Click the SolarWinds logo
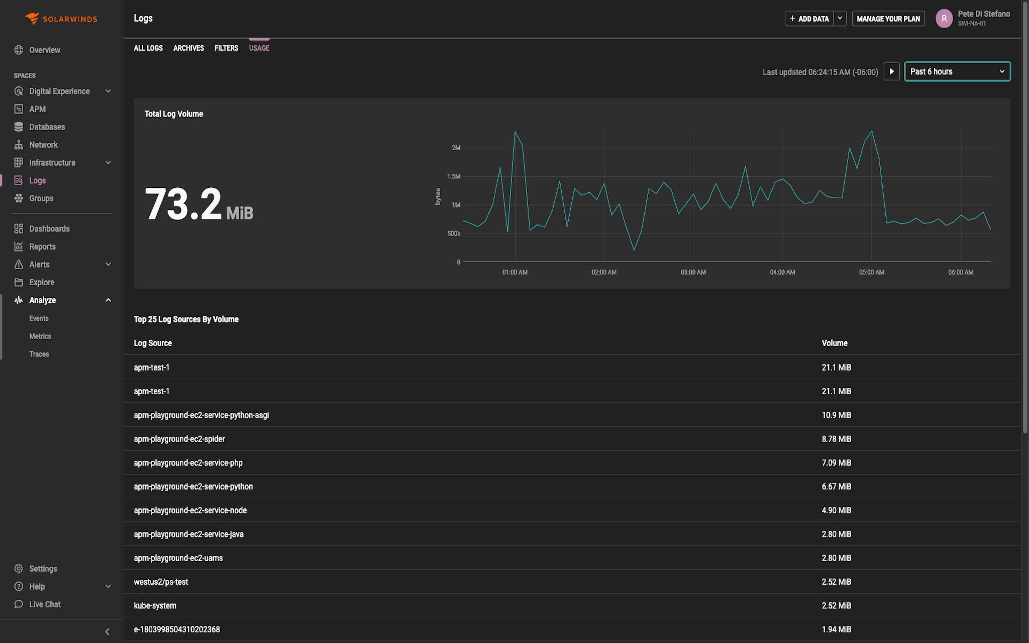 [x=60, y=19]
